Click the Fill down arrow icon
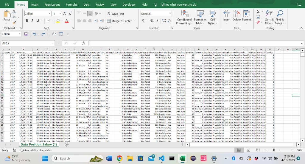305x164 pixels. tap(258, 17)
